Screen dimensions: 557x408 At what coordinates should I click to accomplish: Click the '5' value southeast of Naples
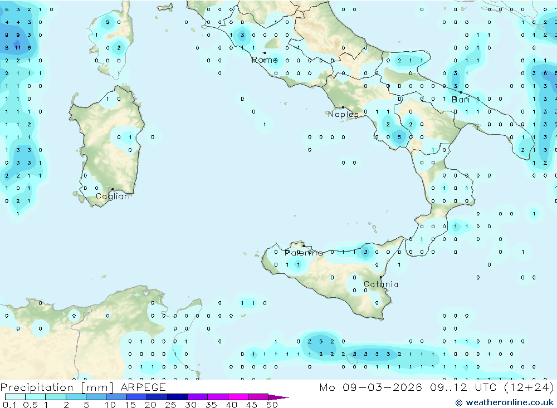399,137
